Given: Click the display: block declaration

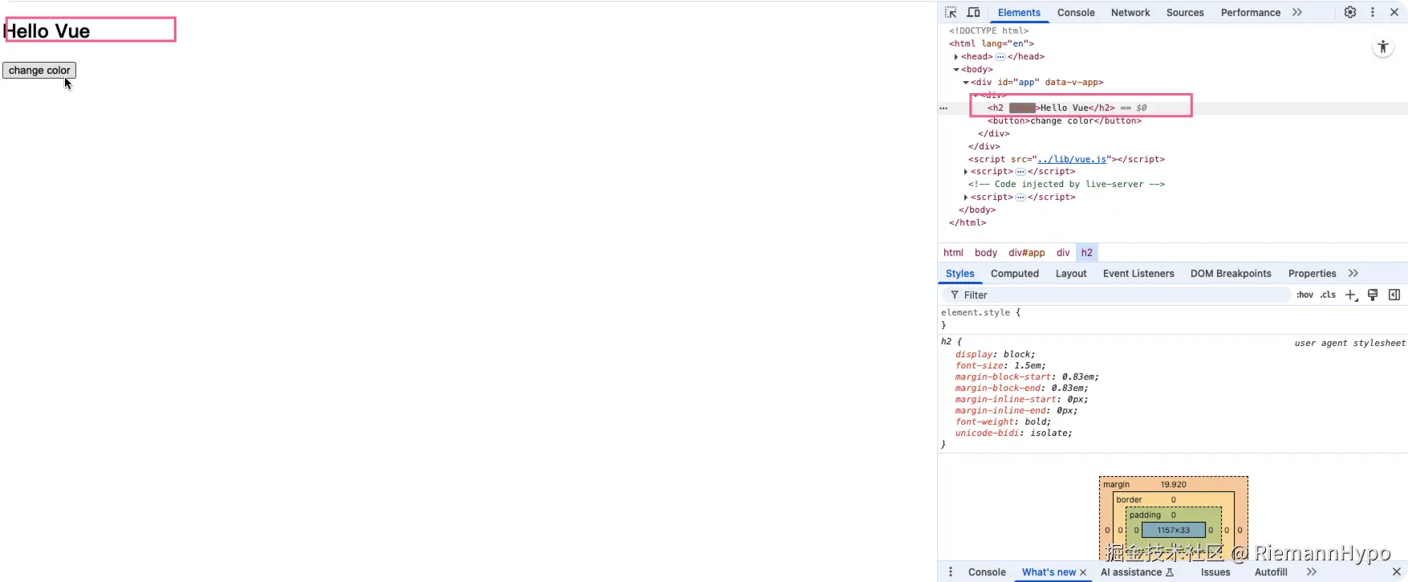Looking at the screenshot, I should click(x=995, y=355).
